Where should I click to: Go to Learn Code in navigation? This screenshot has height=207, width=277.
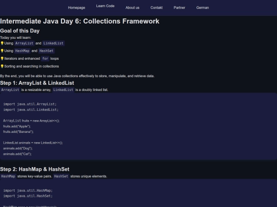click(105, 6)
